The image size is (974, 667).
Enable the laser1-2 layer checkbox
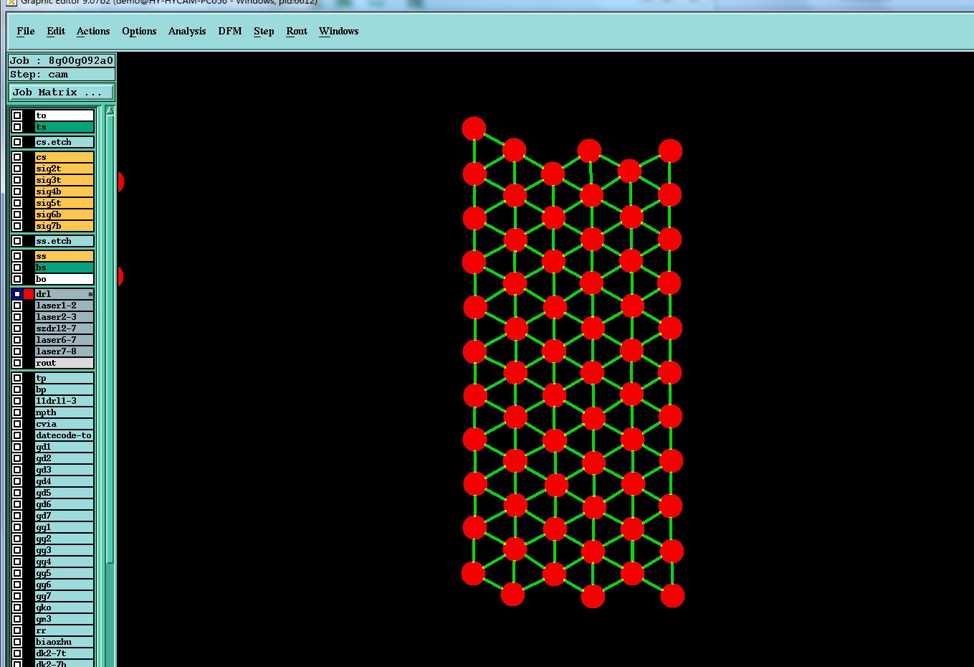tap(17, 306)
